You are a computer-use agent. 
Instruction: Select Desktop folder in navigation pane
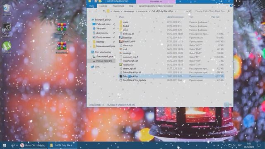(x=100, y=42)
